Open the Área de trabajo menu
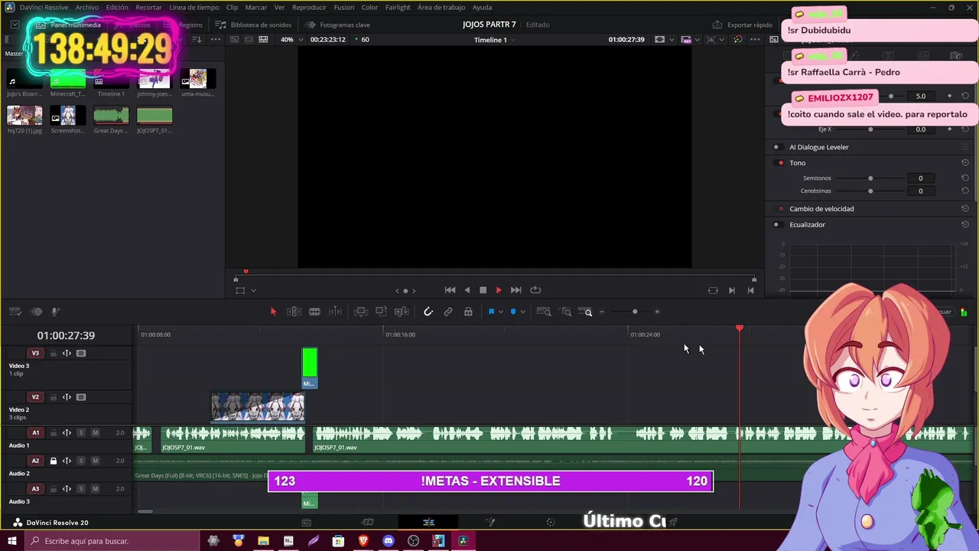This screenshot has height=551, width=979. [441, 7]
